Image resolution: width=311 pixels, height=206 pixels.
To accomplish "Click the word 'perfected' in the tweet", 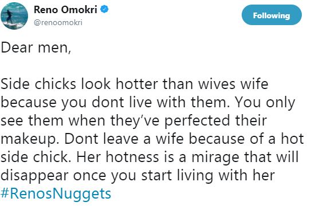I will click(197, 121).
